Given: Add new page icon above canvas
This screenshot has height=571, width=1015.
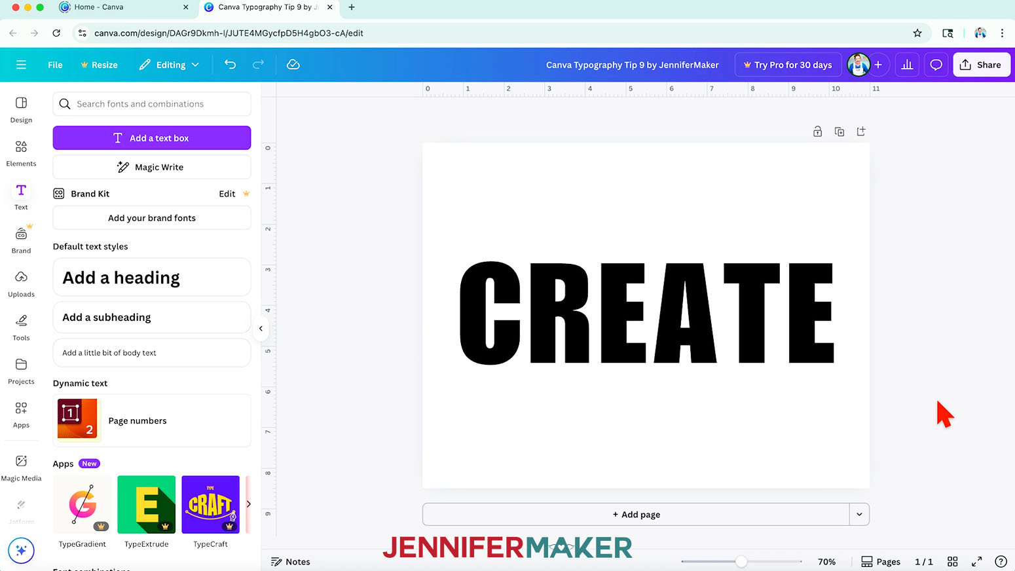Looking at the screenshot, I should point(861,132).
